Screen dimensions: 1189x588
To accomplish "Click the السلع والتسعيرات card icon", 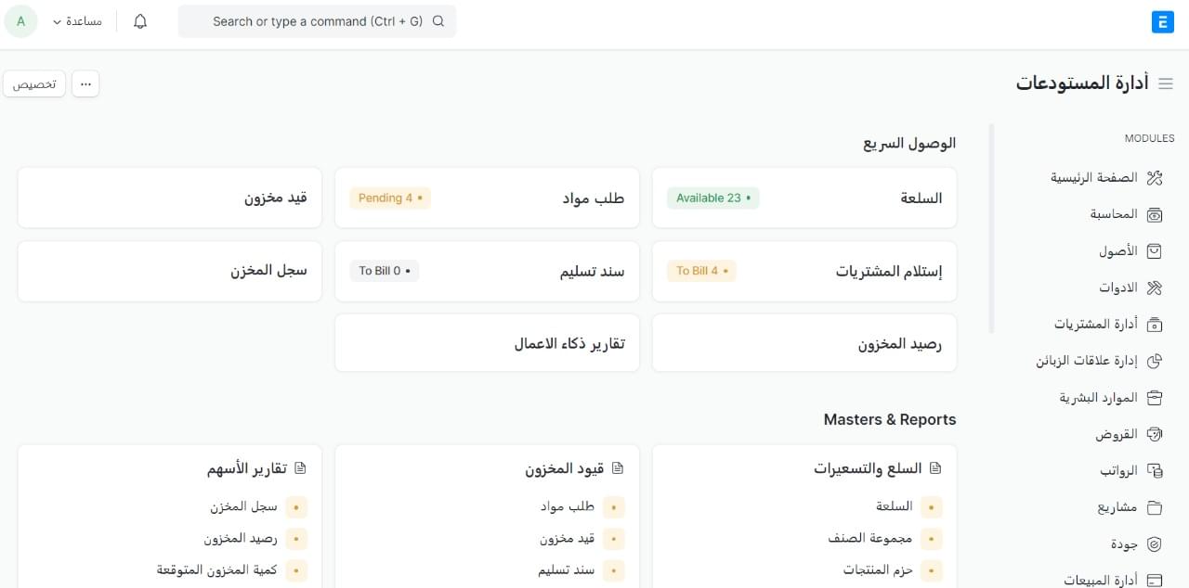I will click(x=935, y=468).
